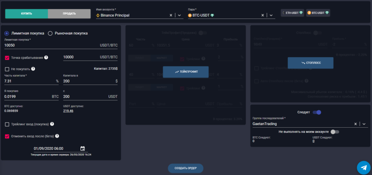
Task: Enable the Не покупать checkbox
Action: tap(7, 69)
